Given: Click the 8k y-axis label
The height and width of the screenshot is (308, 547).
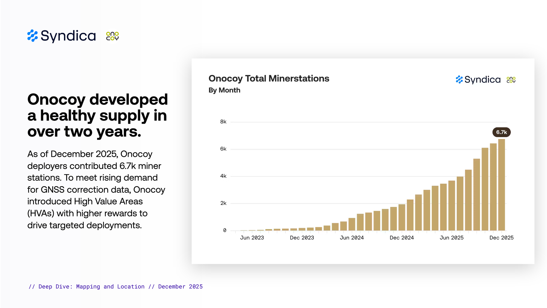Looking at the screenshot, I should click(223, 122).
